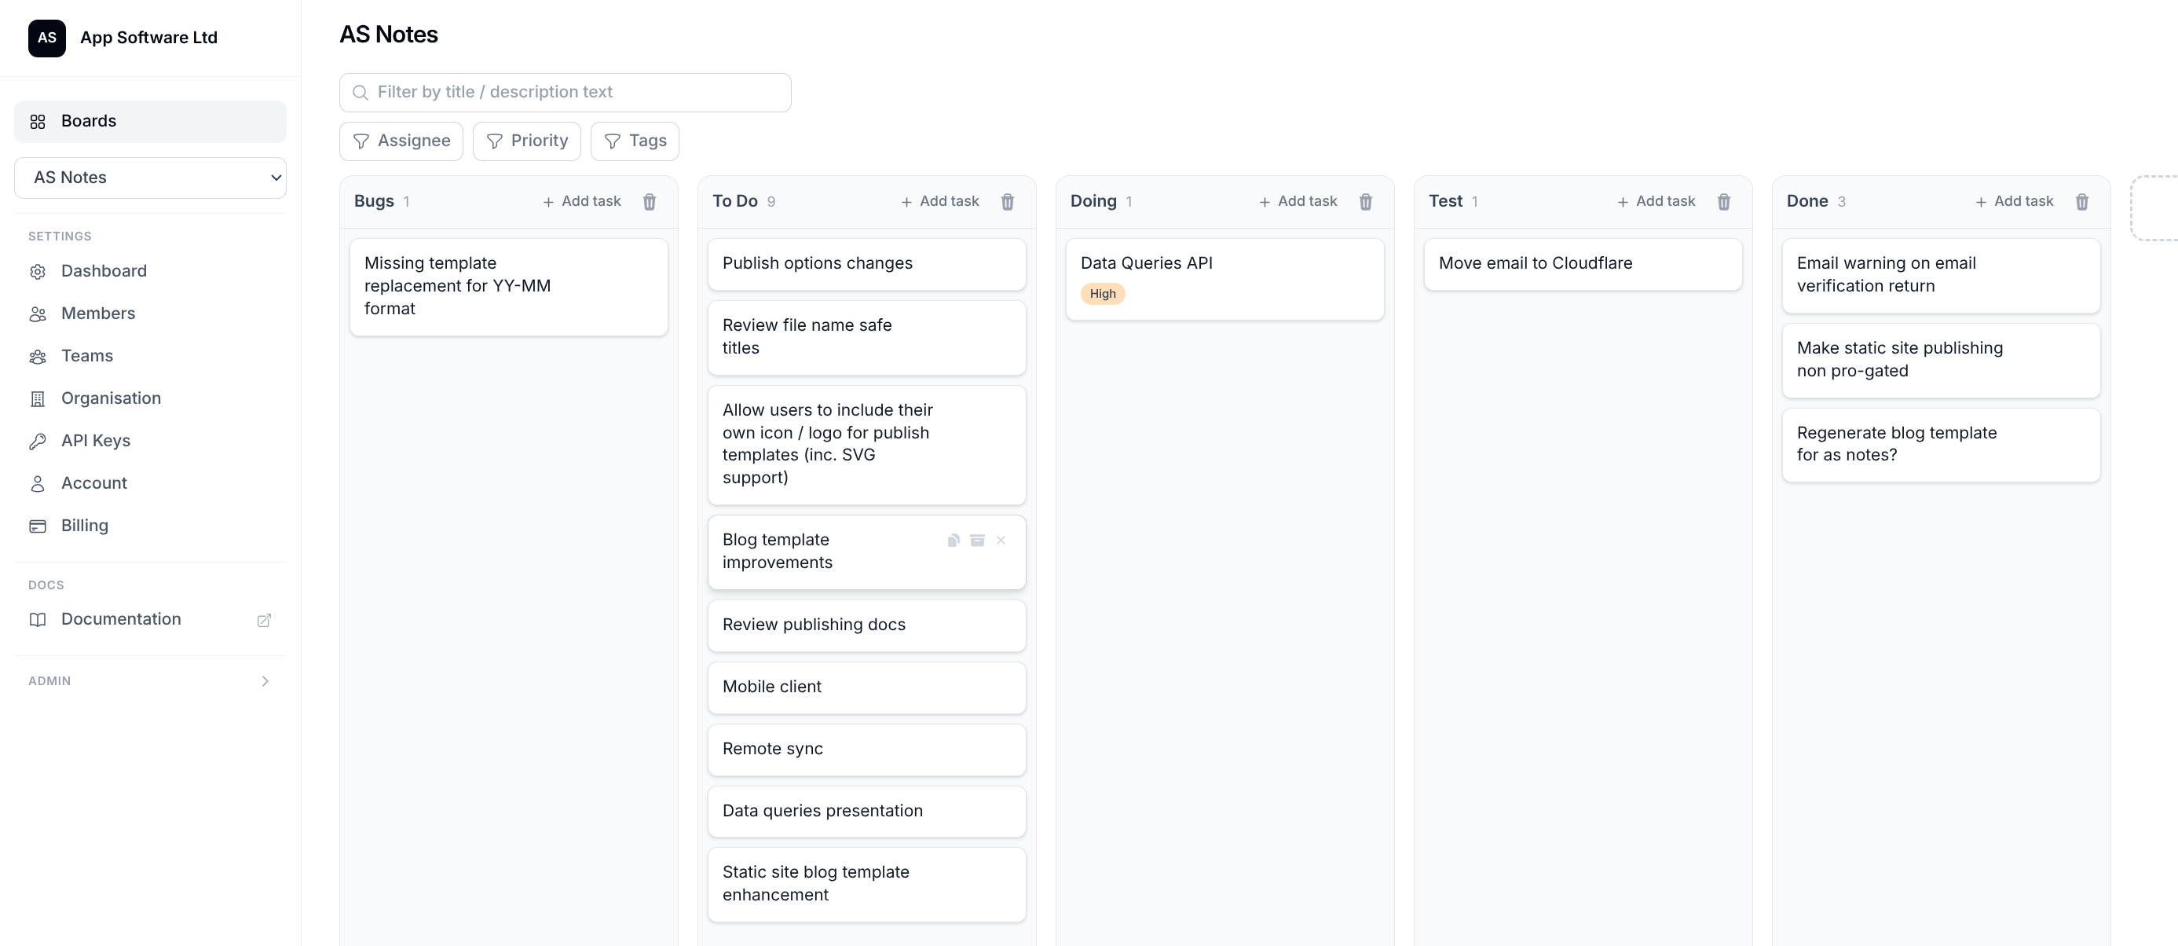
Task: Open the AS Notes board selector dropdown
Action: pos(150,178)
